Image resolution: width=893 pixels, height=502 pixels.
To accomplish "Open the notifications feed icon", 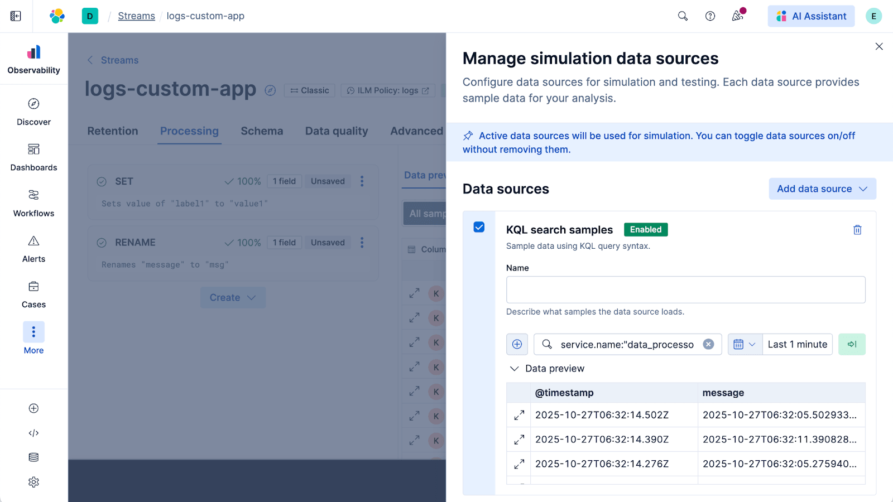I will 737,16.
